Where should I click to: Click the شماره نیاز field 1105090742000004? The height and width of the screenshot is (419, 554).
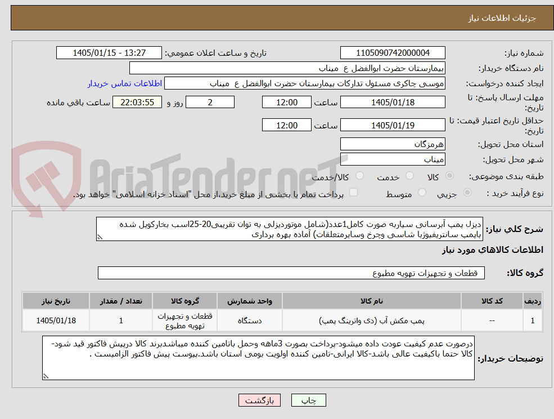click(393, 53)
